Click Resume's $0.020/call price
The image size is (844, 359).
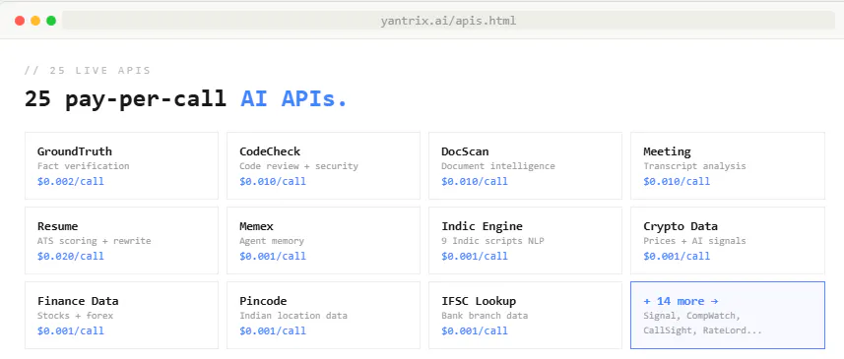coord(71,256)
